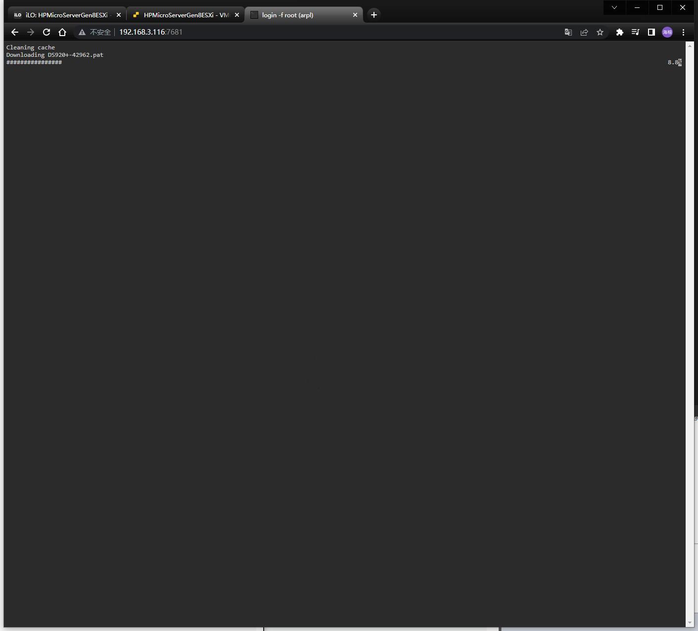The image size is (698, 631).
Task: Go back to previous page
Action: [x=15, y=32]
